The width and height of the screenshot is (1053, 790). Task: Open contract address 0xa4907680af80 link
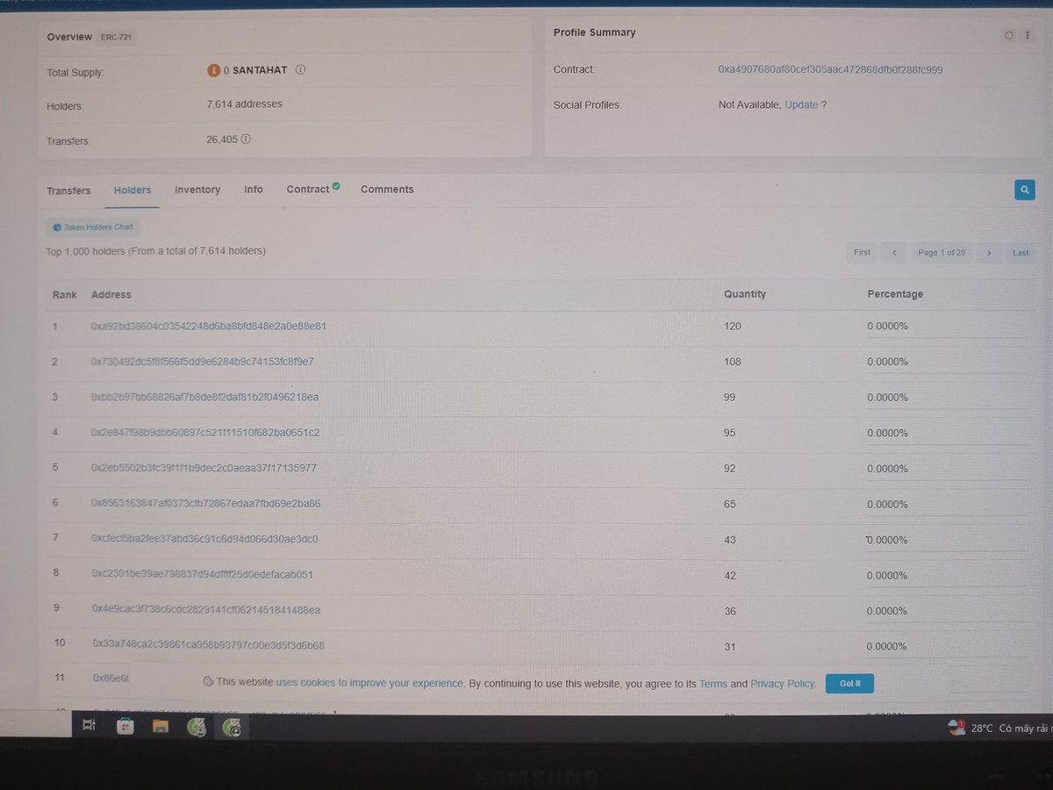pyautogui.click(x=830, y=69)
